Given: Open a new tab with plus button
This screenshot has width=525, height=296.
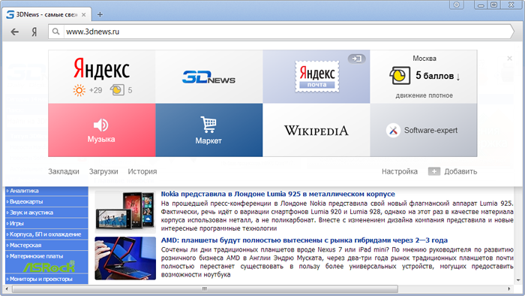Looking at the screenshot, I should coord(100,14).
